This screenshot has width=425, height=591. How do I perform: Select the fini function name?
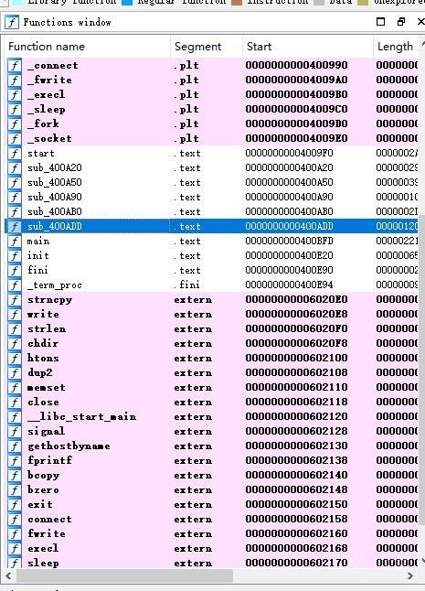coord(37,270)
